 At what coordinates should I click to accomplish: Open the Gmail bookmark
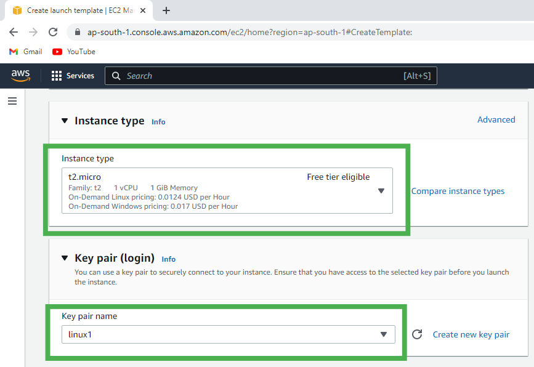[26, 52]
